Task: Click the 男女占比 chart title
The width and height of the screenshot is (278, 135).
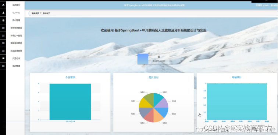Action: pos(153,77)
